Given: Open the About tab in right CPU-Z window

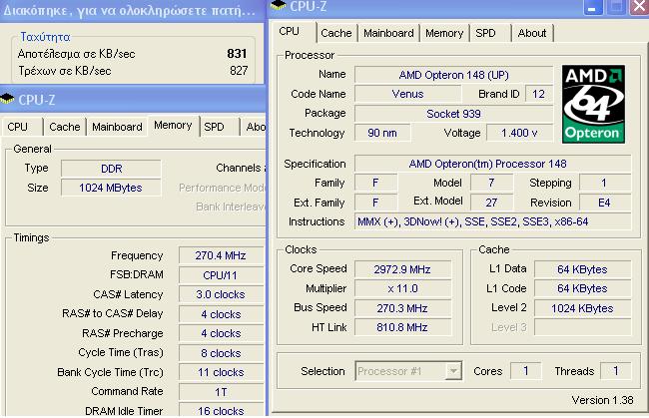Looking at the screenshot, I should click(532, 33).
